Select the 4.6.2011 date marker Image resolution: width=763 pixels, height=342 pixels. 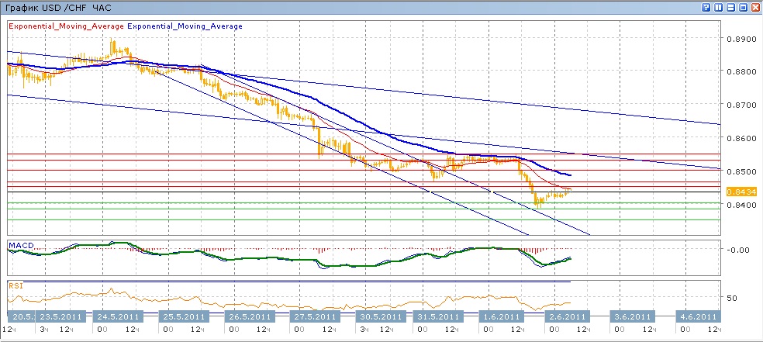point(696,316)
